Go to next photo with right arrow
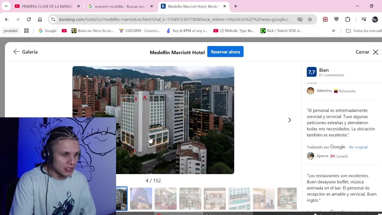Image resolution: width=382 pixels, height=215 pixels. [x=289, y=120]
